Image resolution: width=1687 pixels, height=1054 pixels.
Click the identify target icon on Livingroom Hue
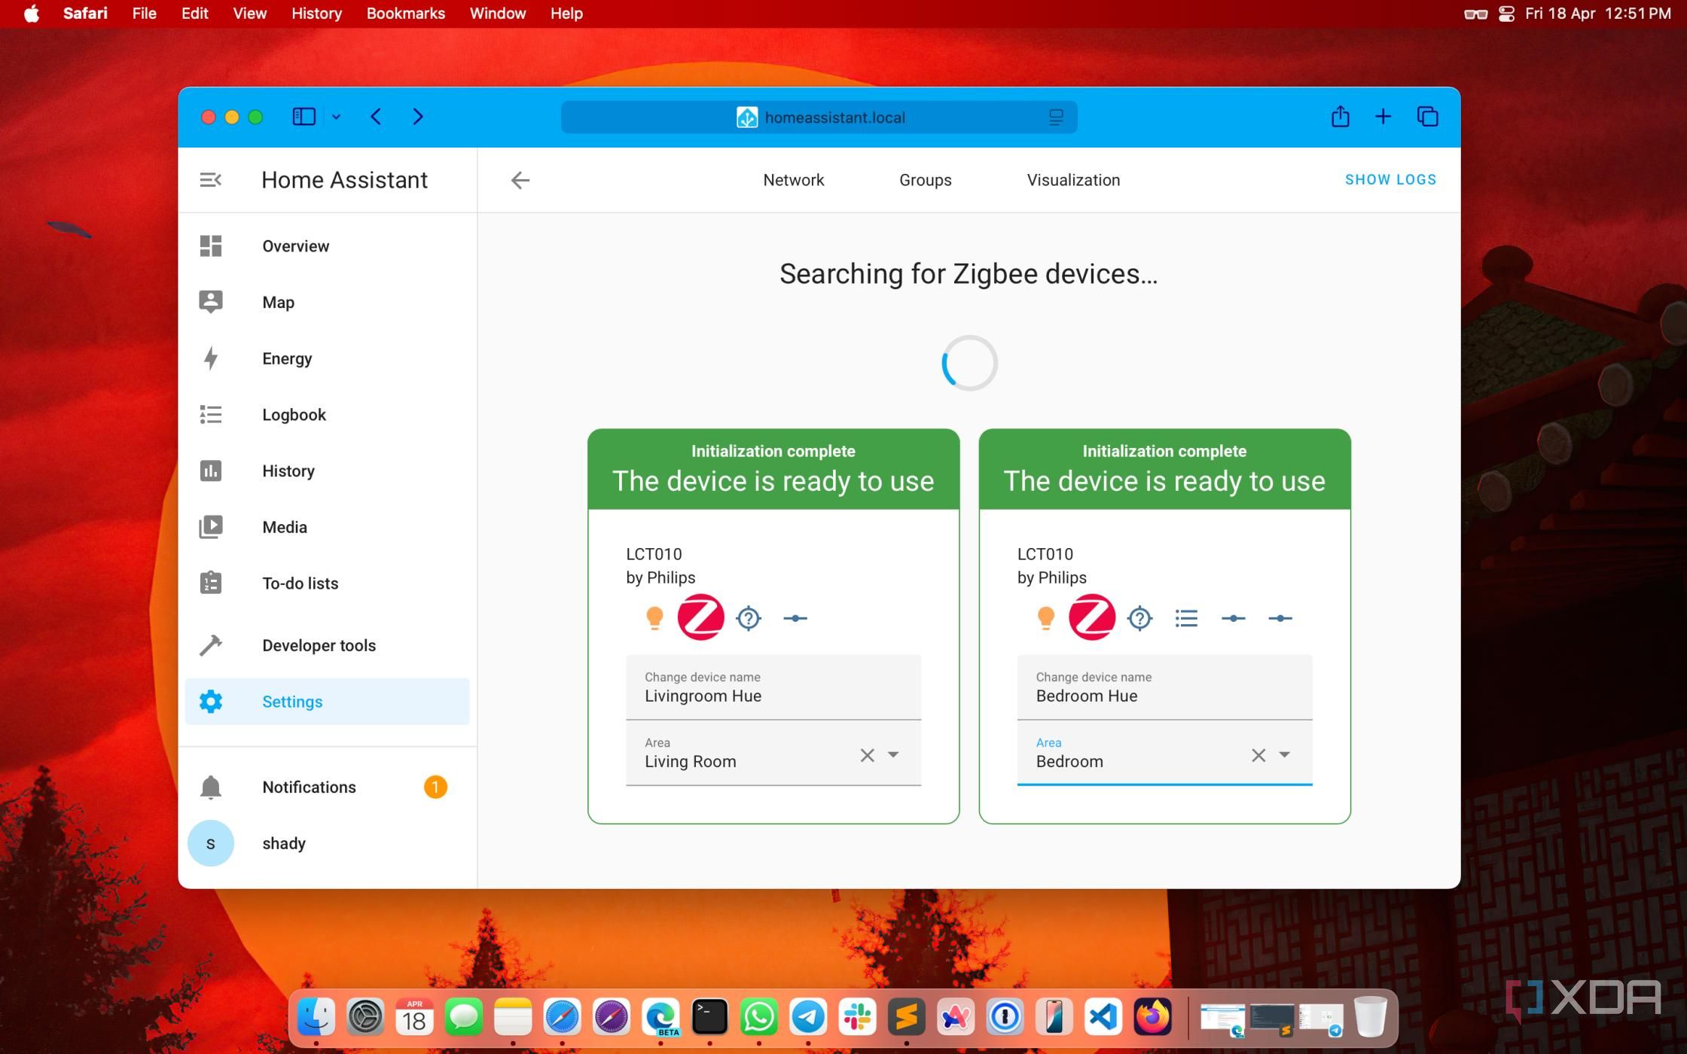748,617
